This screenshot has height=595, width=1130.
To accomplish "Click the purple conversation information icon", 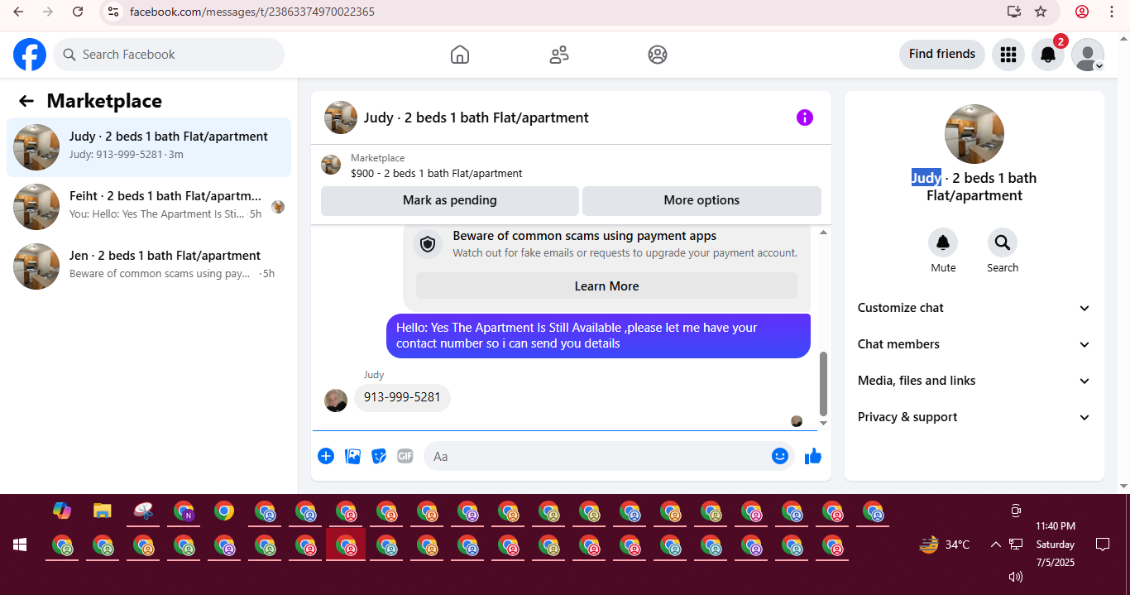I will 805,118.
